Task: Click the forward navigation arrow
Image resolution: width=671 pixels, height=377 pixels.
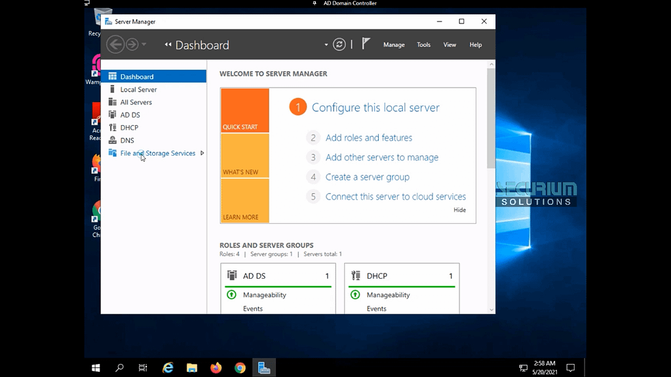Action: (x=132, y=45)
